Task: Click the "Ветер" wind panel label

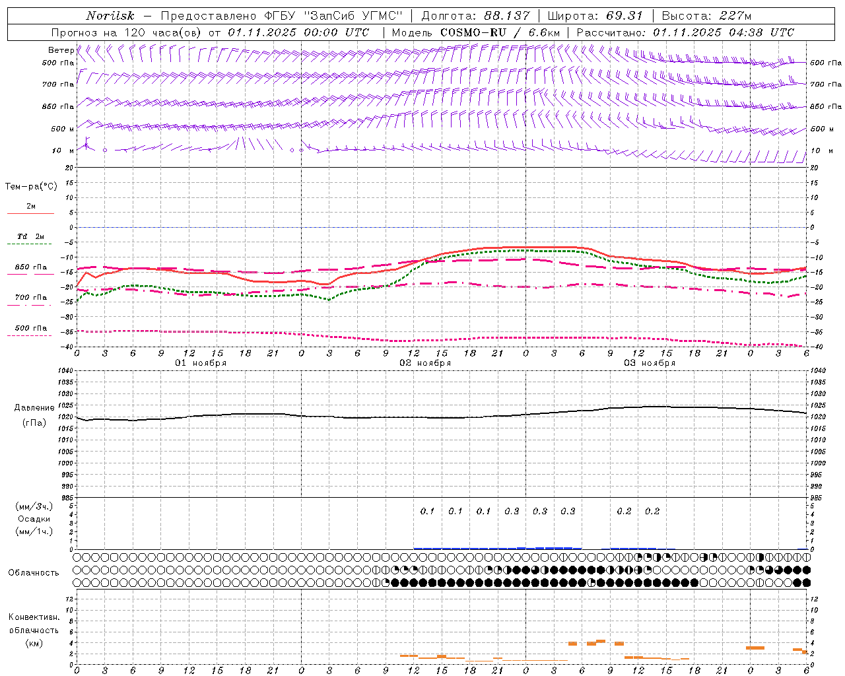Action: click(61, 50)
